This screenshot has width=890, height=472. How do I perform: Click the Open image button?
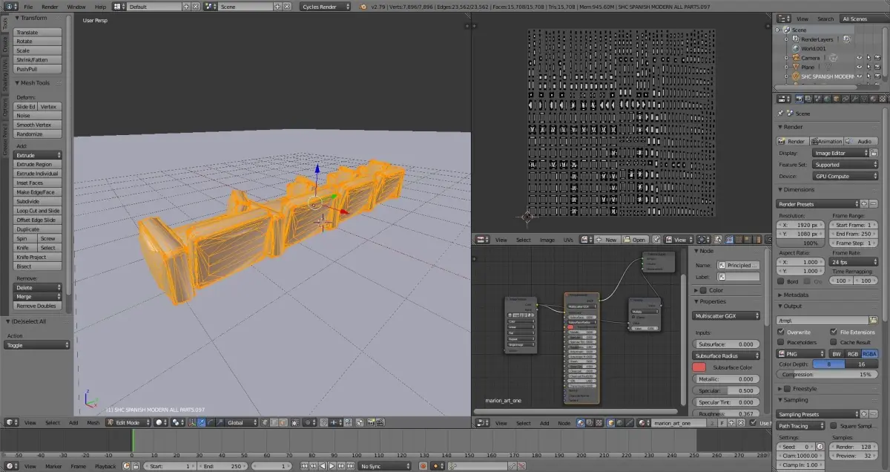(635, 240)
